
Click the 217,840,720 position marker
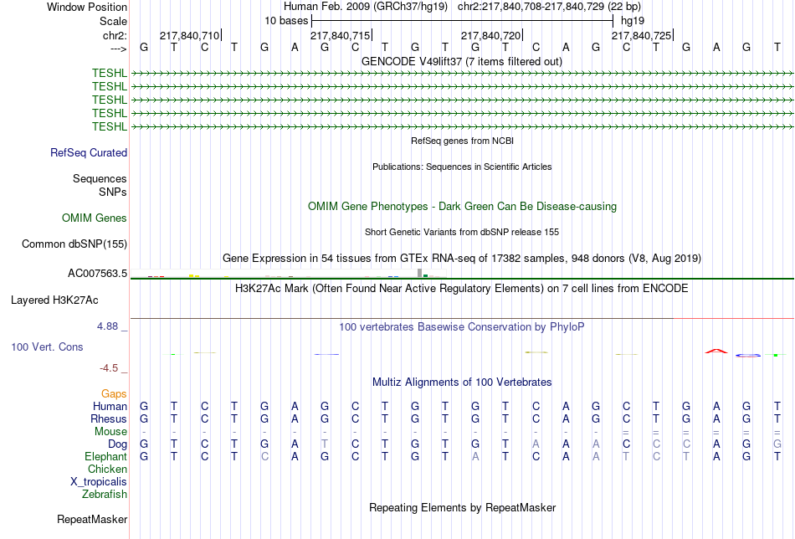click(490, 35)
